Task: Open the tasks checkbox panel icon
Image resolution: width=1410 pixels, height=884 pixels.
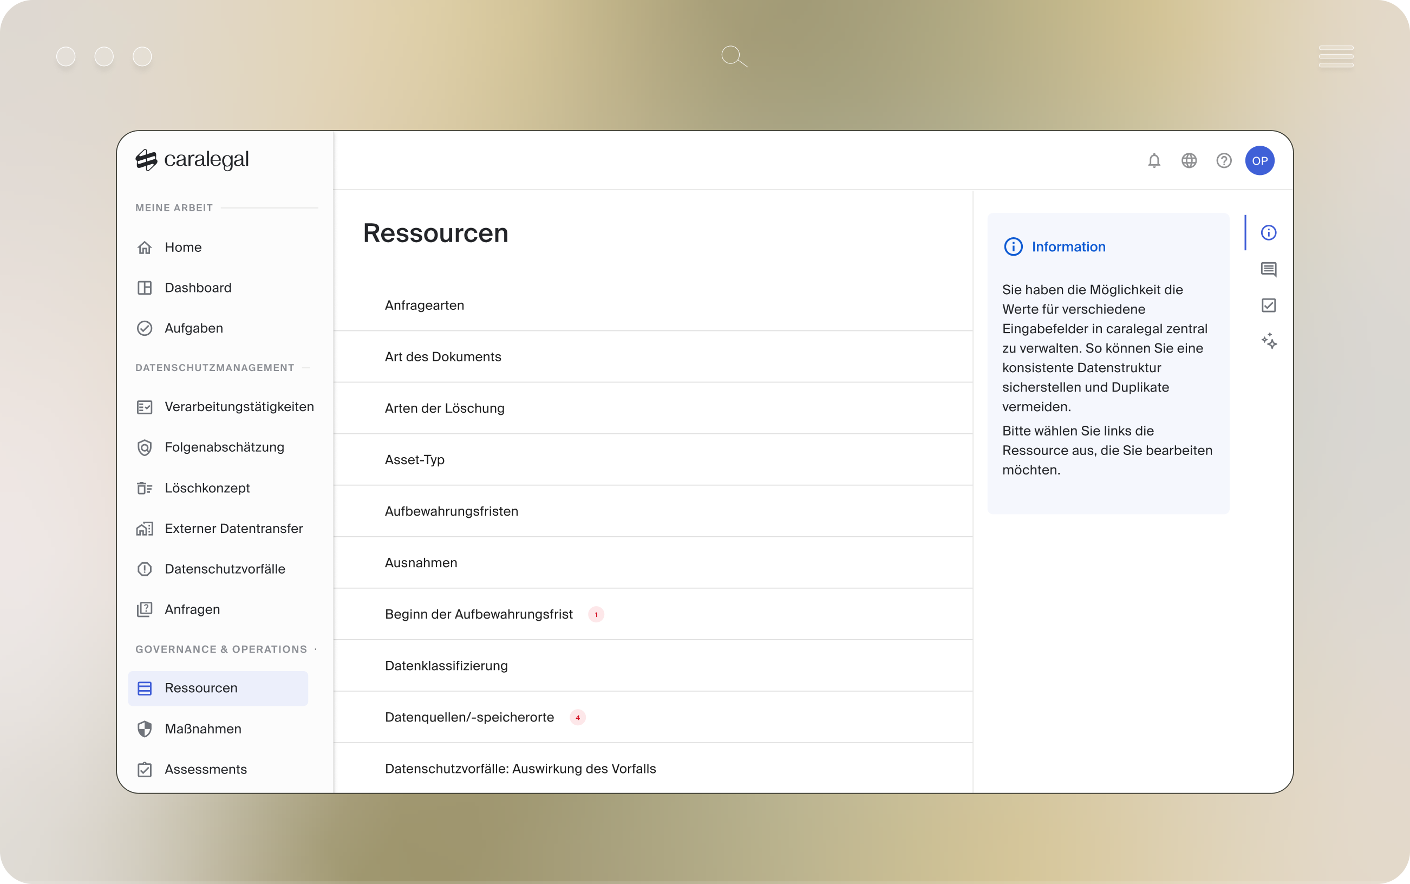Action: (1269, 304)
